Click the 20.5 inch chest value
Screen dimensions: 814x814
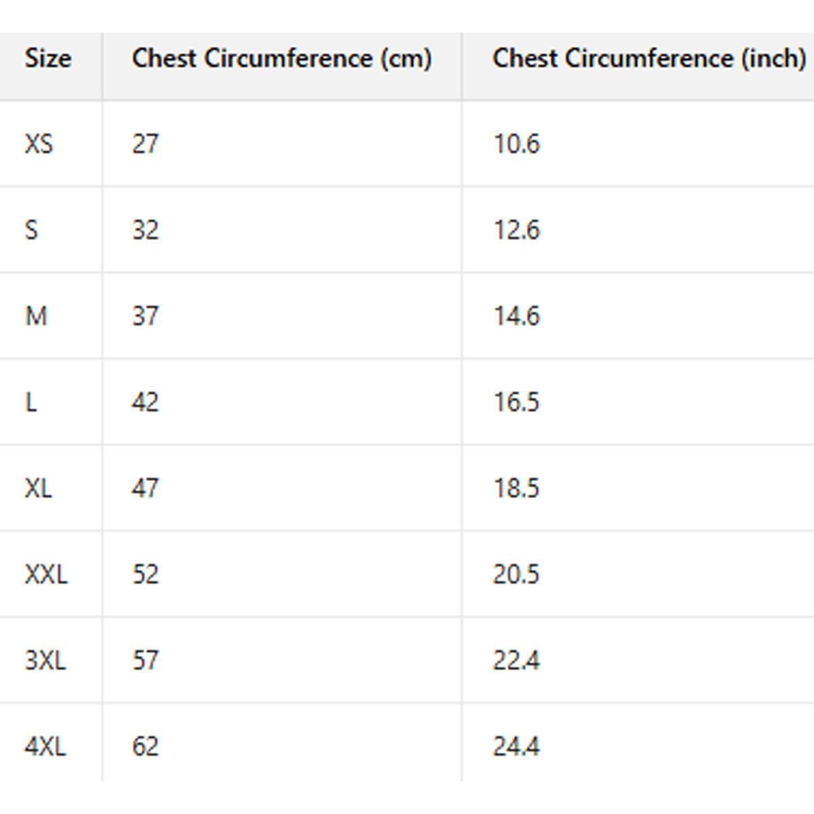coord(516,575)
